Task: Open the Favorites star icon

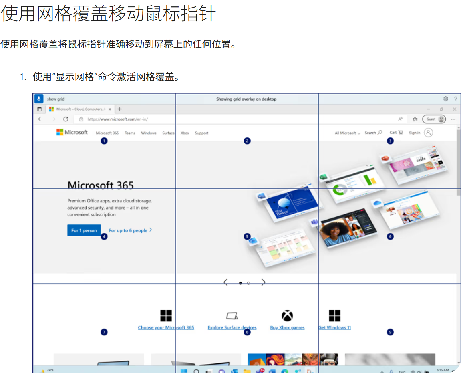Action: [x=415, y=119]
